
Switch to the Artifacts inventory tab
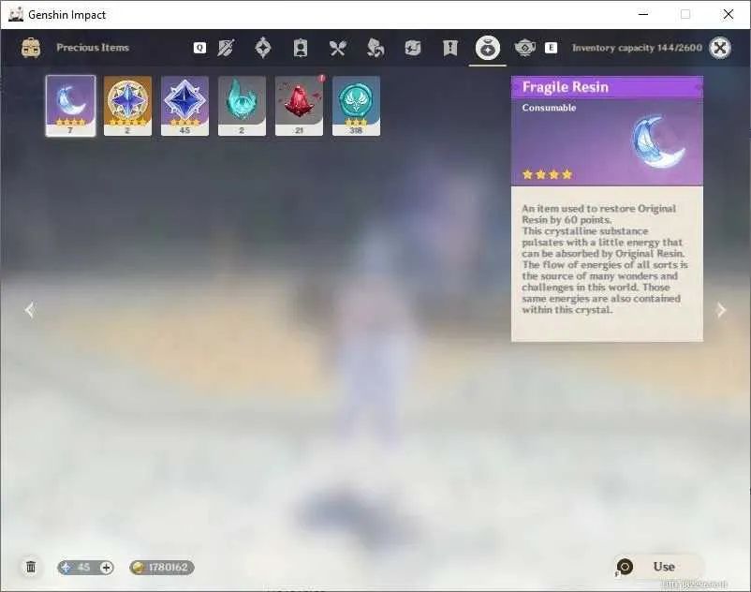(263, 48)
